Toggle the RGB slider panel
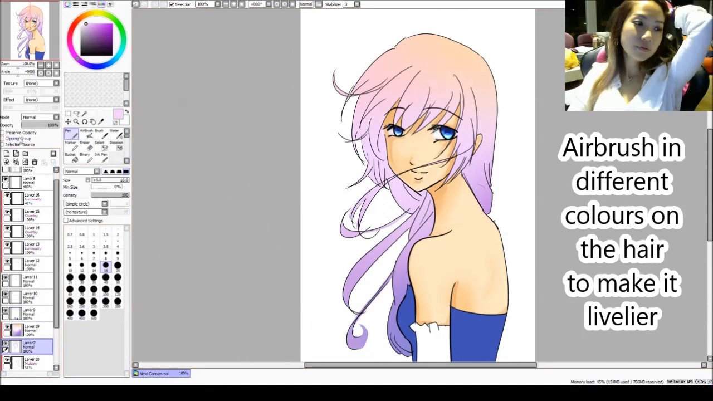 tap(76, 4)
